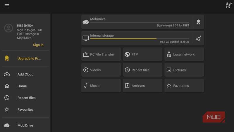Go to Home in sidebar
The height and width of the screenshot is (132, 234).
tap(22, 86)
